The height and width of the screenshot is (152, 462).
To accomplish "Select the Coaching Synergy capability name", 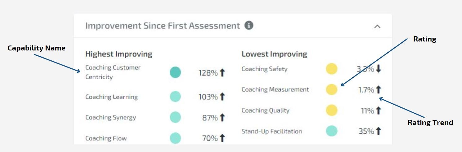I will coord(111,118).
